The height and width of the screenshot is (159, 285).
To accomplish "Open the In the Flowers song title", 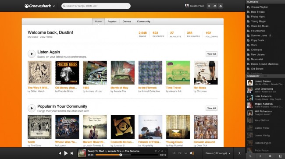I will pos(147,88).
